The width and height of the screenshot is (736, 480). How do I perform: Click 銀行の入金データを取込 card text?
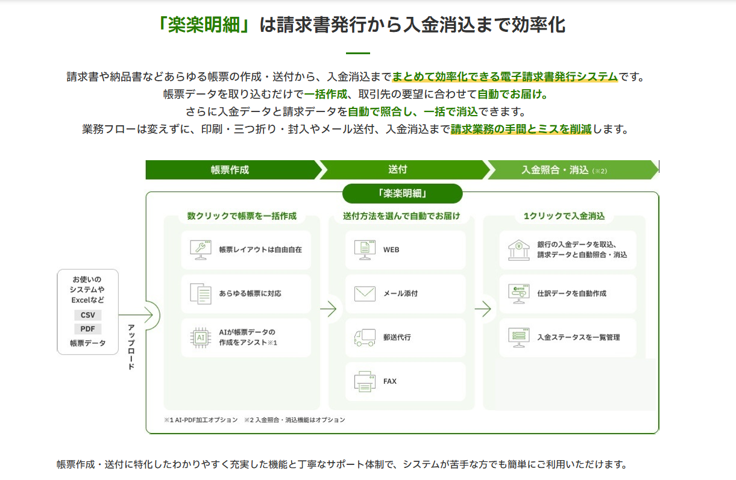coord(582,249)
